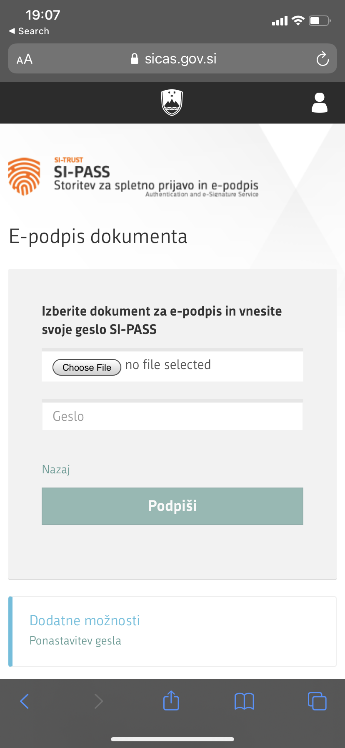
Task: Tap the sicas.gov.si address bar
Action: [172, 58]
